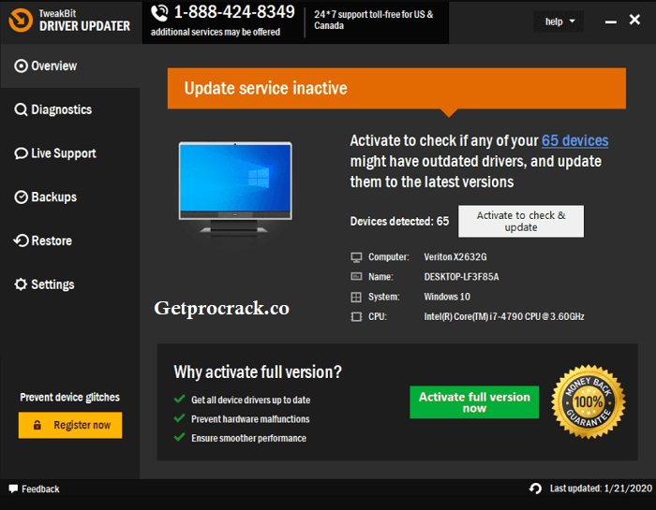Click the Money Back Guarantee gold seal
This screenshot has height=510, width=656.
coord(589,401)
